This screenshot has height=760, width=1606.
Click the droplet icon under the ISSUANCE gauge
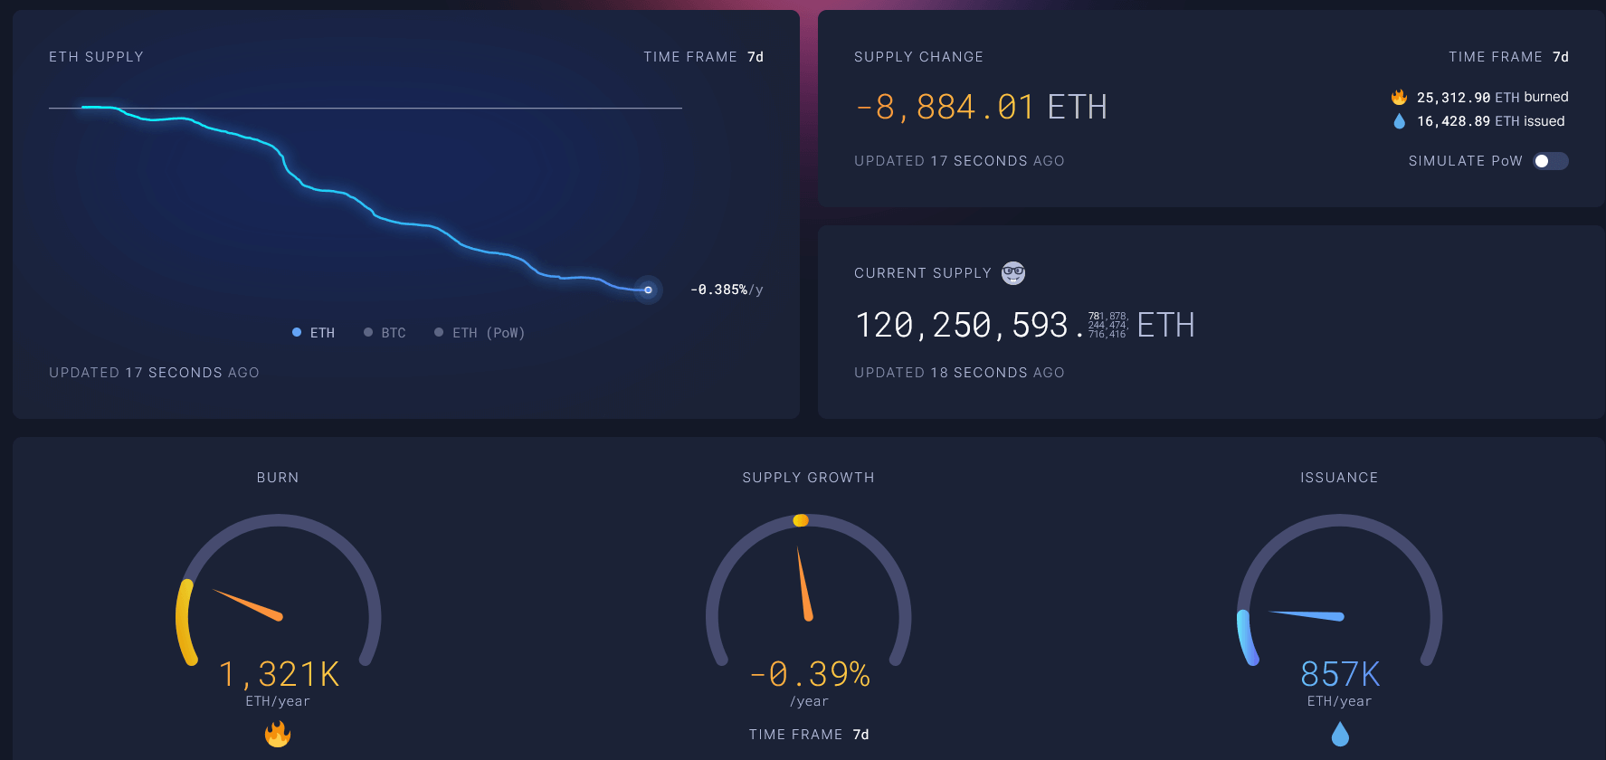pyautogui.click(x=1340, y=735)
